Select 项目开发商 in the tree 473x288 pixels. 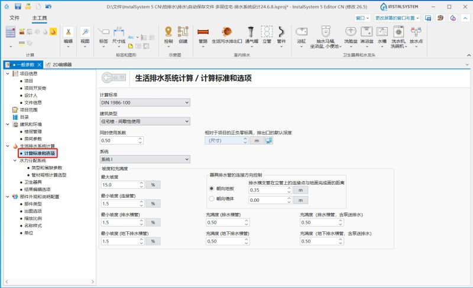[x=35, y=88]
